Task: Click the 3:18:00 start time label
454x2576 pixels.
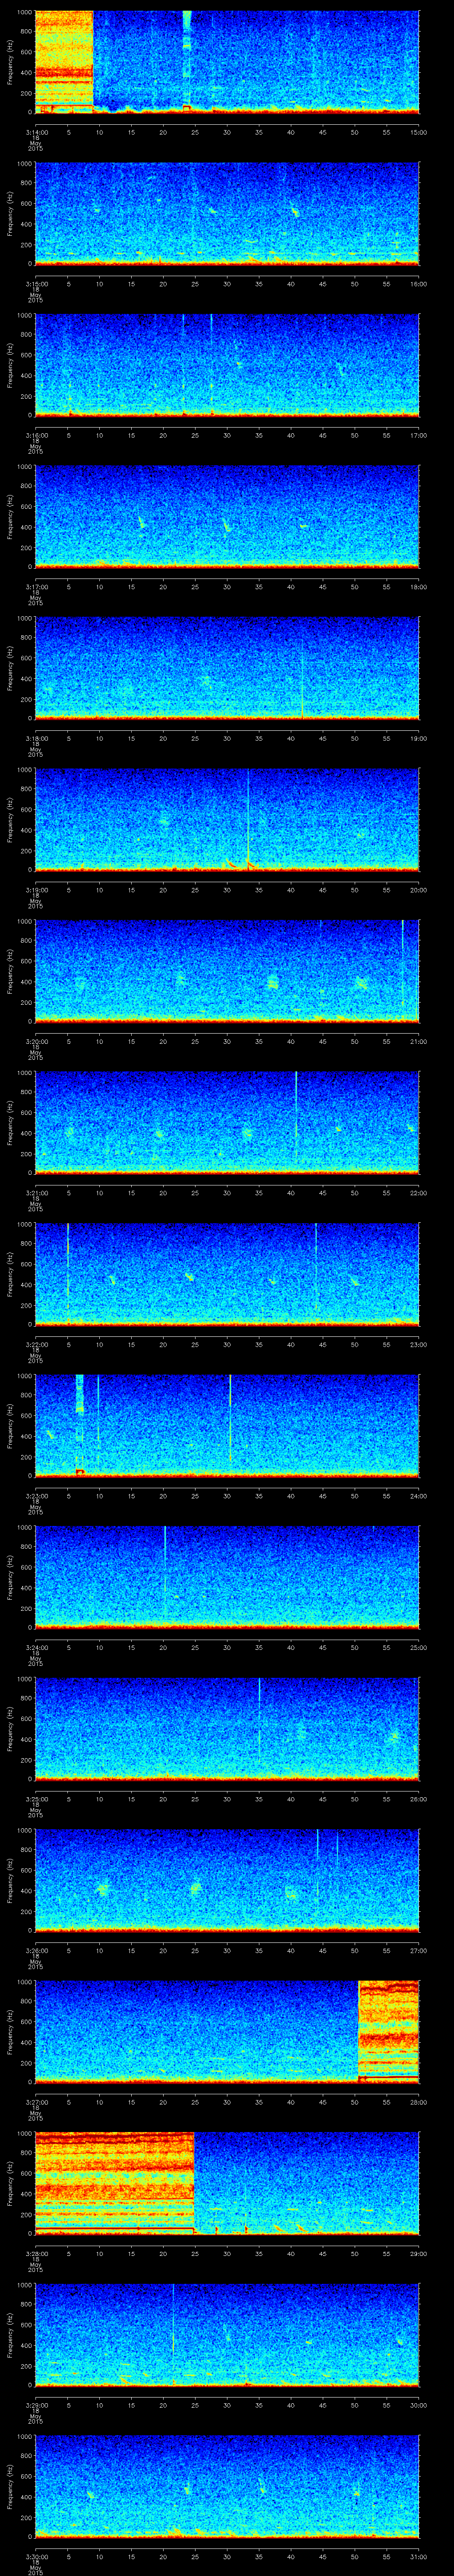Action: pyautogui.click(x=36, y=738)
